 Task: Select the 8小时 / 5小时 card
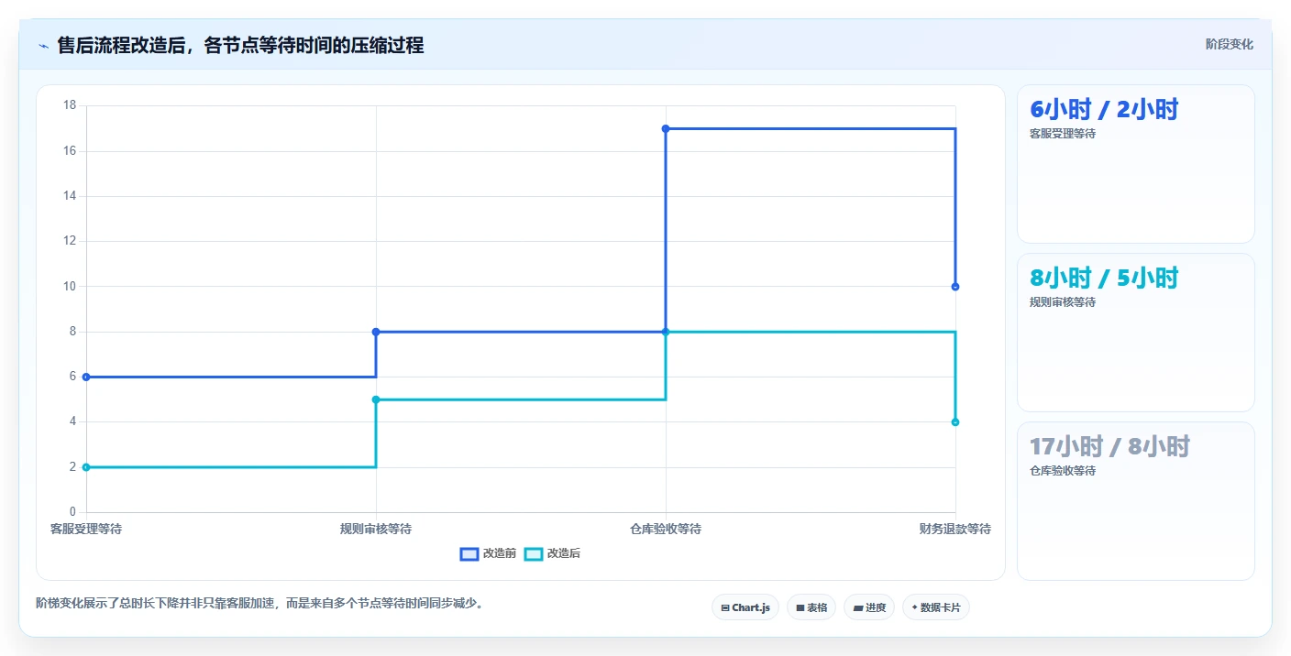pyautogui.click(x=1135, y=333)
